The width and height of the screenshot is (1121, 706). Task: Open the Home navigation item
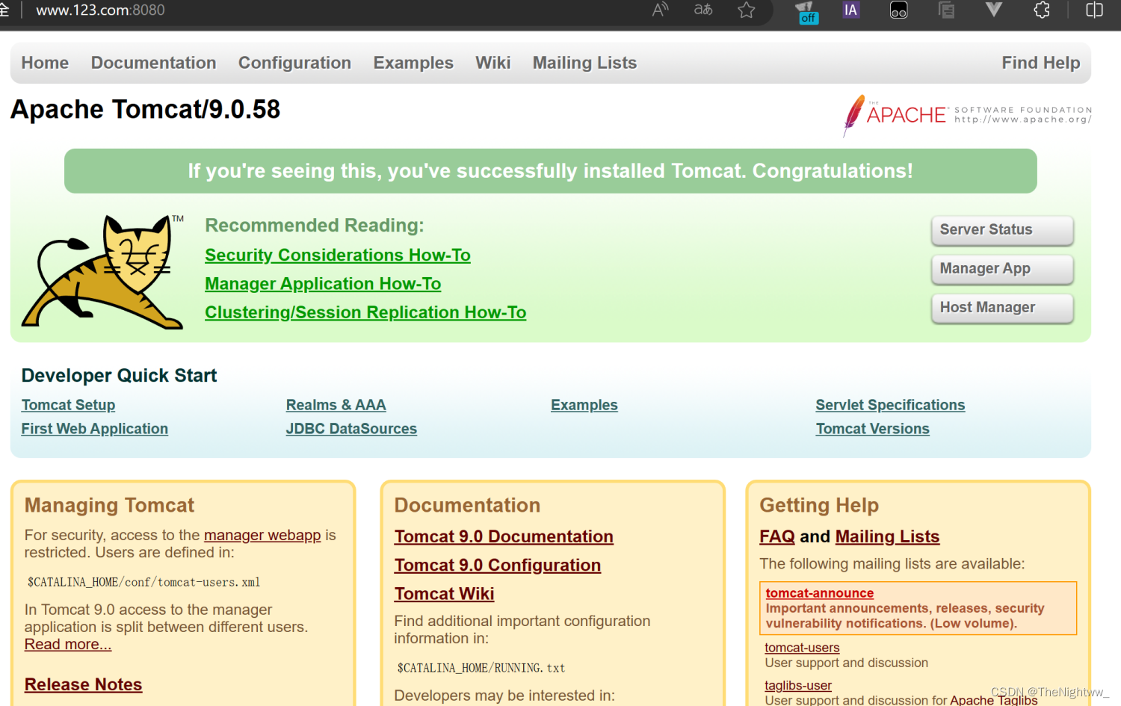click(45, 63)
